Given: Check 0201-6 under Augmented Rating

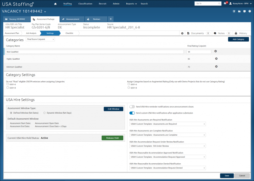Looking at the screenshot, I should pyautogui.click(x=129, y=84).
